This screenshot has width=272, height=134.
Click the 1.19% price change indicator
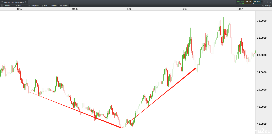tap(241, 2)
